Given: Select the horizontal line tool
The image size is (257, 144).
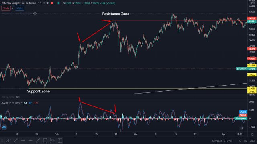Looking at the screenshot, I should 23,140.
